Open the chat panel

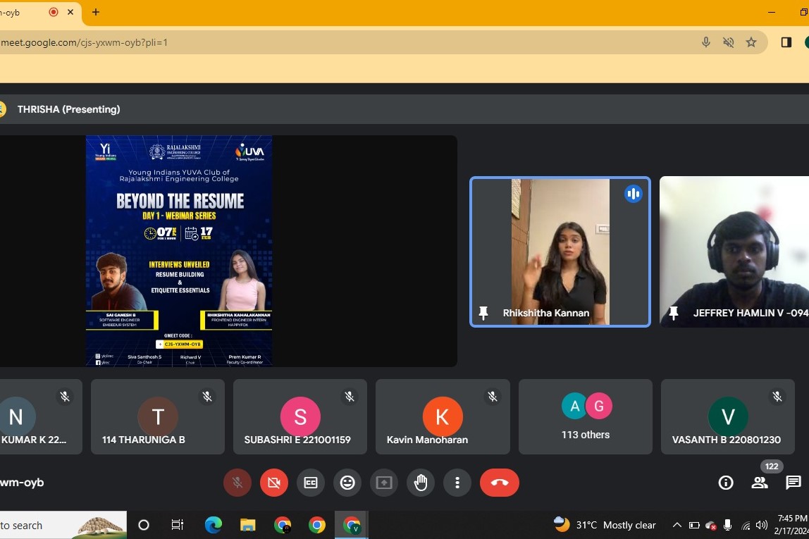coord(793,483)
